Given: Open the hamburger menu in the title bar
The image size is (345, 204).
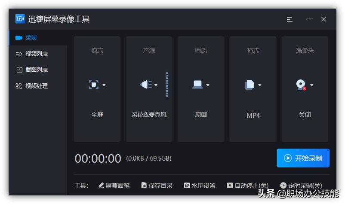Looking at the screenshot, I should [290, 19].
